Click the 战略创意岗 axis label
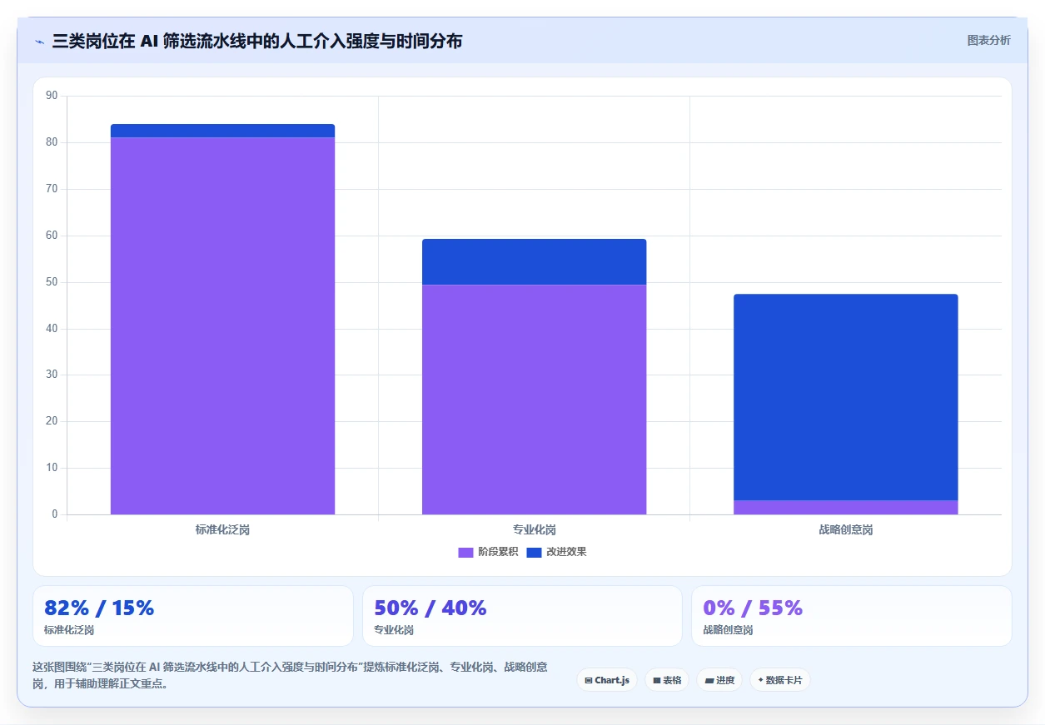The height and width of the screenshot is (725, 1045). click(x=845, y=529)
